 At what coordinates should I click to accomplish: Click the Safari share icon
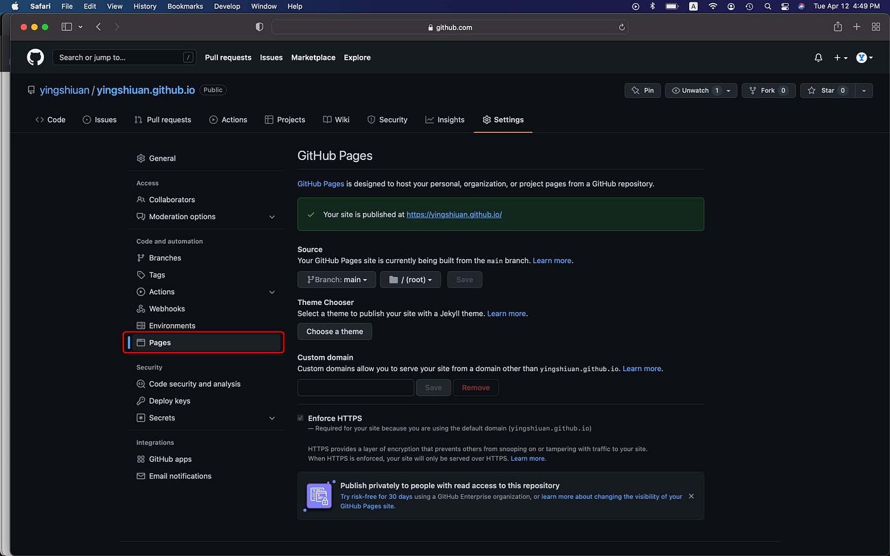pos(838,27)
